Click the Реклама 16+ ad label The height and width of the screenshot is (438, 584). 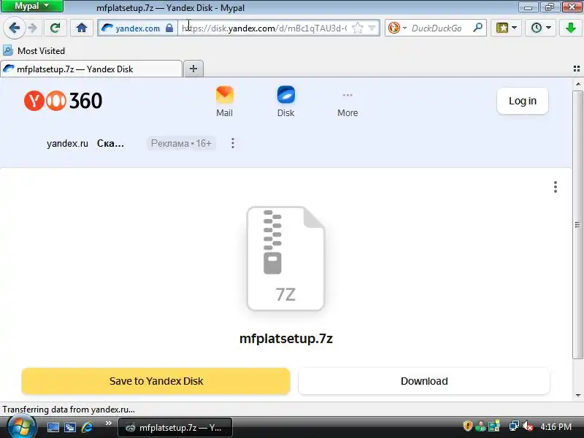coord(181,143)
